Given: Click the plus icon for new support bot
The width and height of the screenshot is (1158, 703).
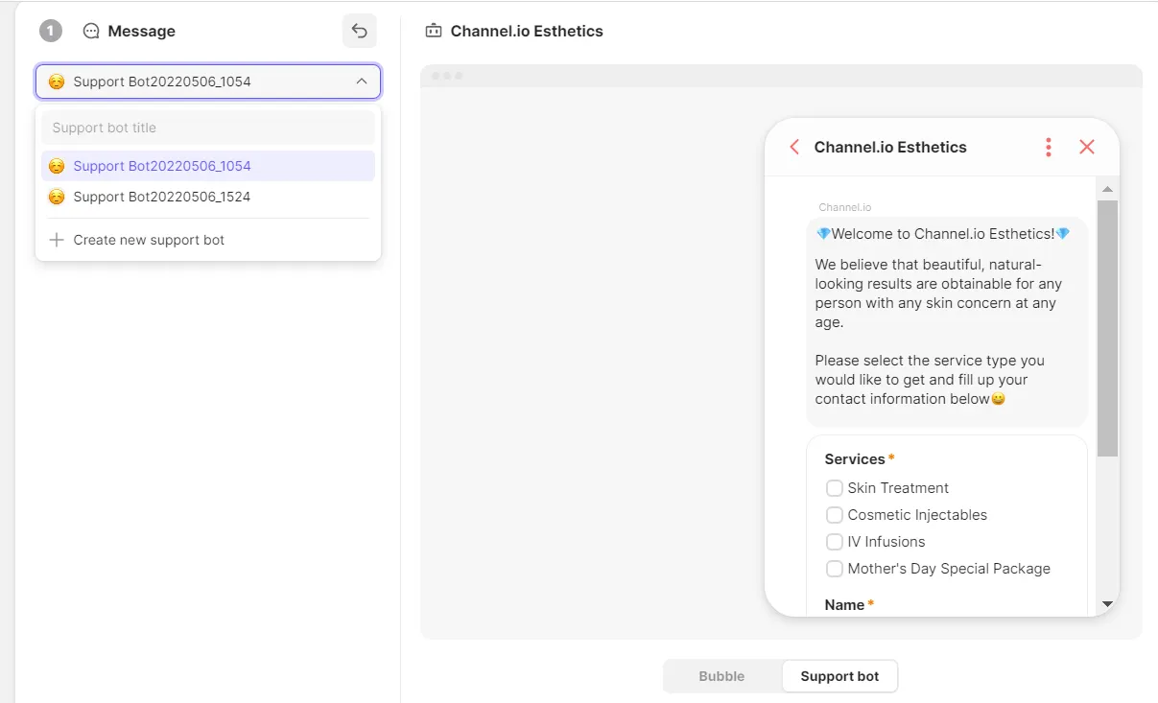Looking at the screenshot, I should tap(57, 240).
